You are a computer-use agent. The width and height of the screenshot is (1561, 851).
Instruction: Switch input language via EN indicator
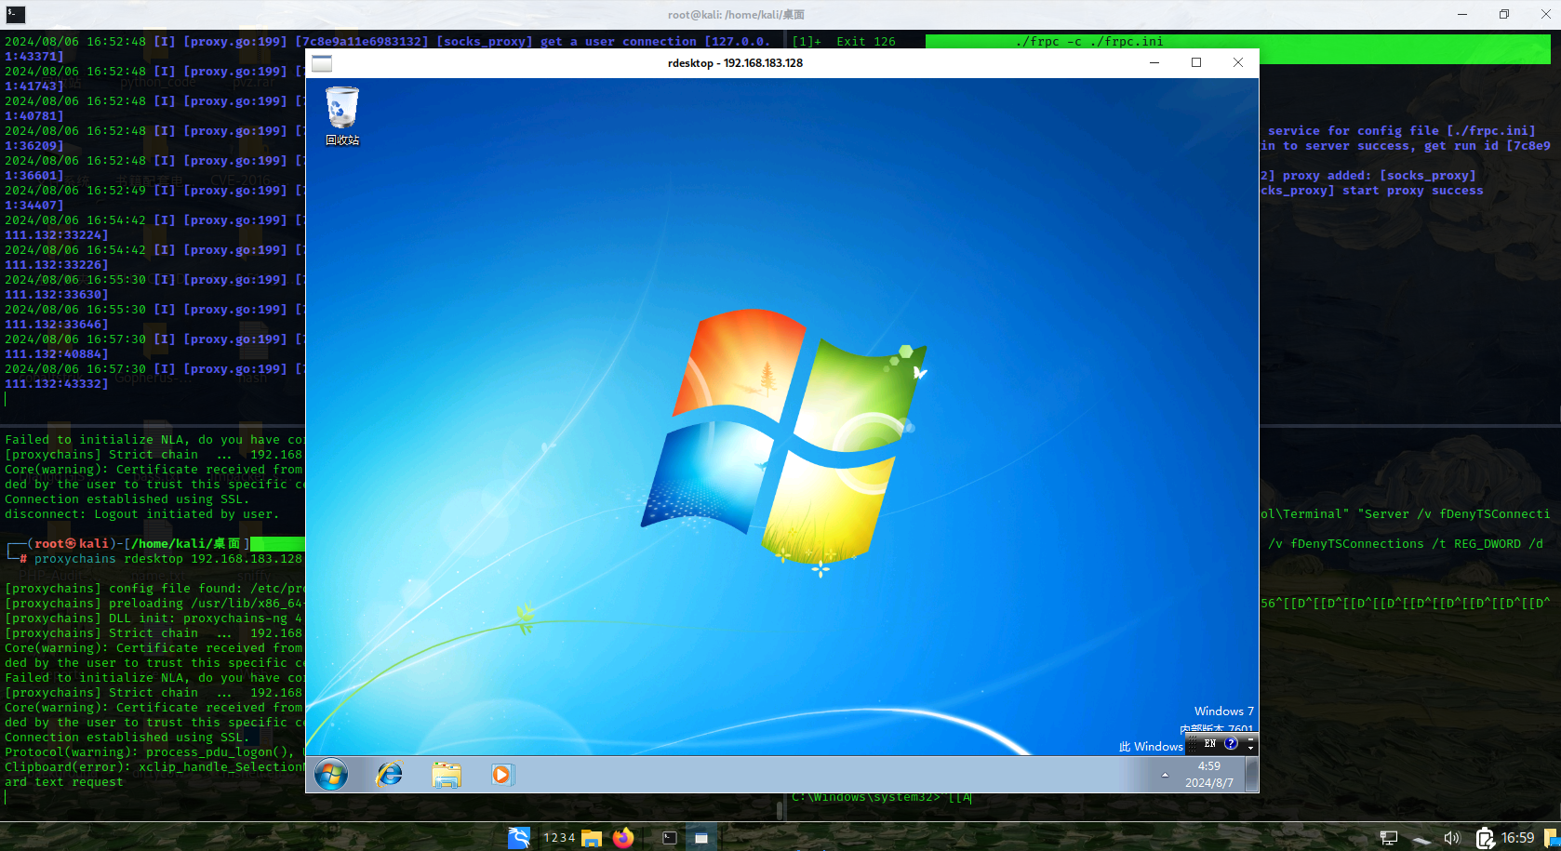tap(1209, 743)
